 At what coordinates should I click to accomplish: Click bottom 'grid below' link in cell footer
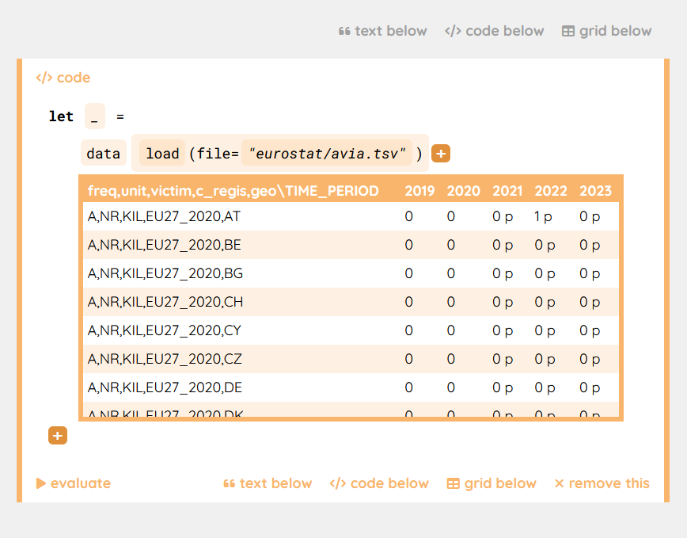click(492, 483)
